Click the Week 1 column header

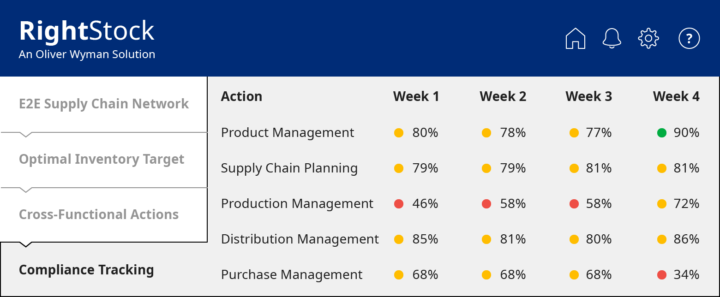click(416, 96)
